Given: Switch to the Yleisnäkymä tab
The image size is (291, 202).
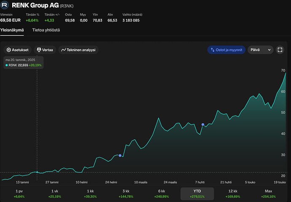Looking at the screenshot, I should (x=12, y=30).
